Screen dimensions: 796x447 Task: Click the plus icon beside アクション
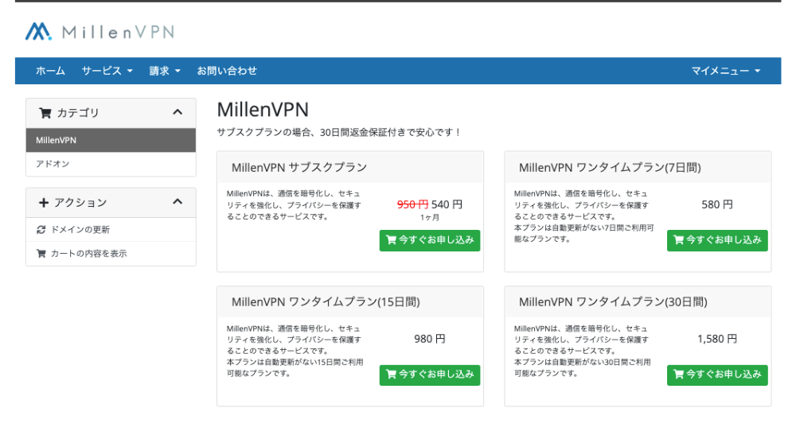click(x=44, y=203)
